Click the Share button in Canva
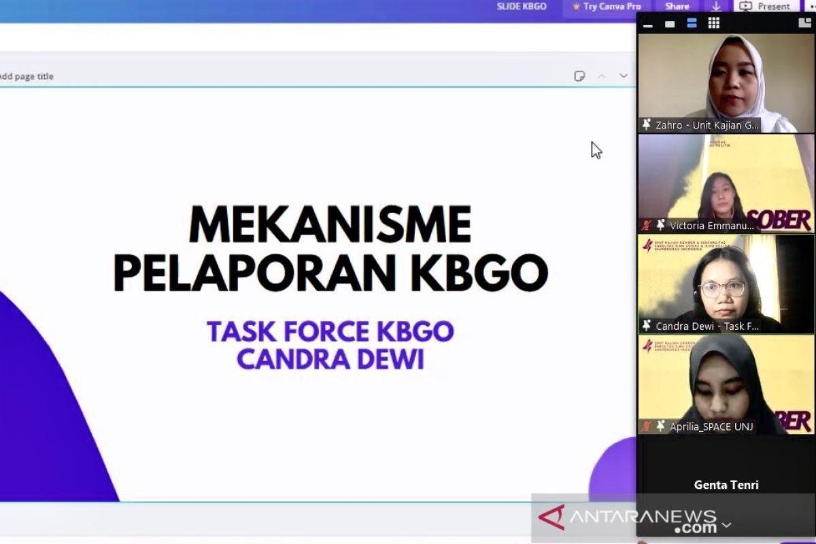This screenshot has height=544, width=816. 677,7
